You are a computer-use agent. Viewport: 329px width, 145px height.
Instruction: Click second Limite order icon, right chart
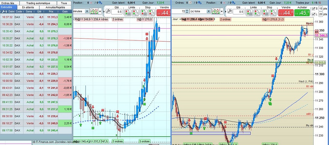pos(257,12)
